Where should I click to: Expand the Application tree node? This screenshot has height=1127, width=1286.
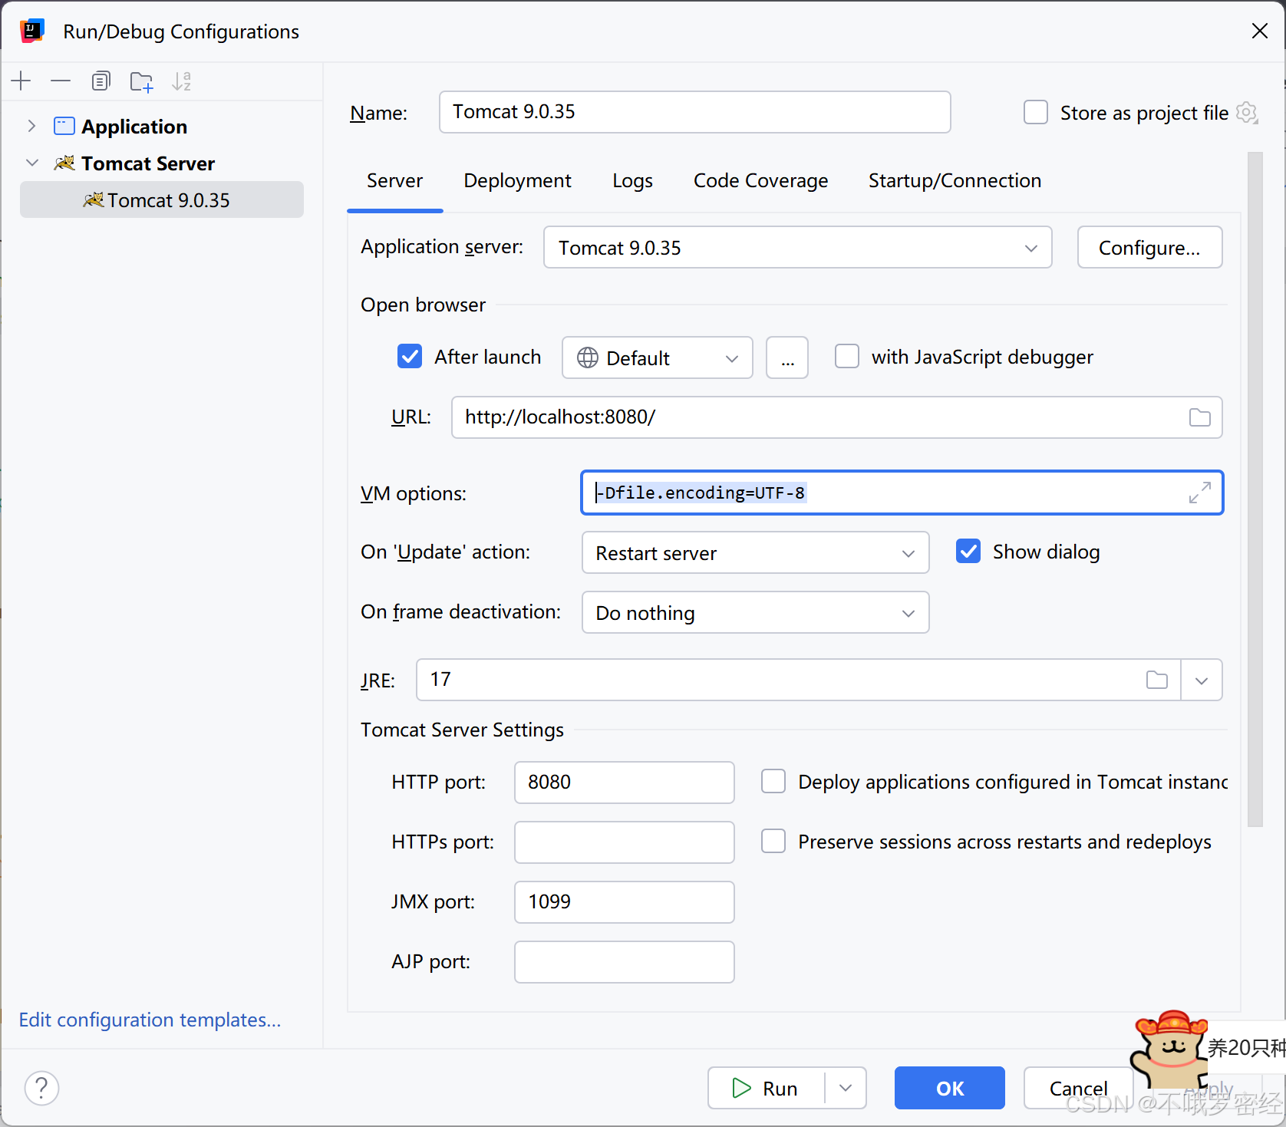coord(31,126)
